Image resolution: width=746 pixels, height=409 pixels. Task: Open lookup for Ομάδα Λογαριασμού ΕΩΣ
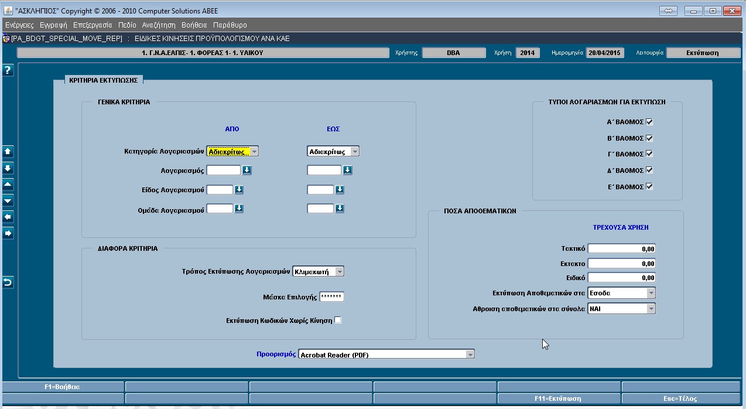[340, 209]
